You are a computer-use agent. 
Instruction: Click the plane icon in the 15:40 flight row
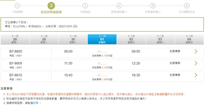[x=102, y=75]
